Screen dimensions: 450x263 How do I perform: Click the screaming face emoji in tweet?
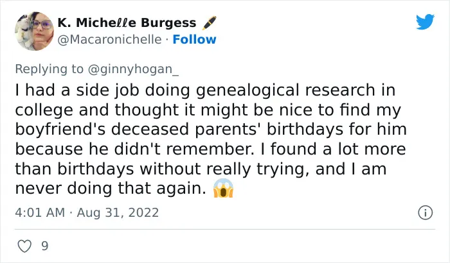coord(223,188)
